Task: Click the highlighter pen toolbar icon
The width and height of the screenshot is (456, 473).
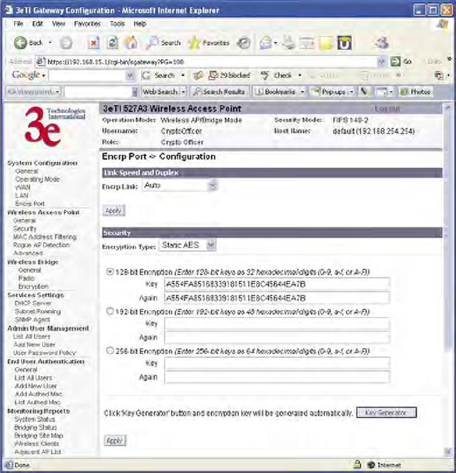Action: 364,91
